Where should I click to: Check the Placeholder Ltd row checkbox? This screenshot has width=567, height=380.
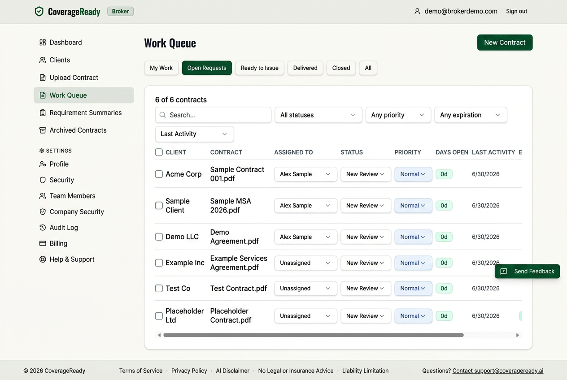159,316
